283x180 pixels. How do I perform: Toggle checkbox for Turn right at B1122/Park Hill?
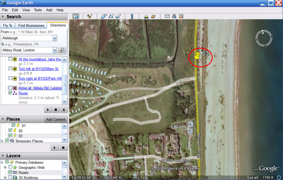pos(10,78)
